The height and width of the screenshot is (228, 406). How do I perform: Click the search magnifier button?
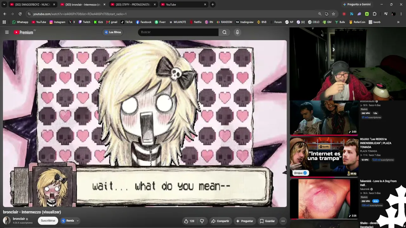225,32
